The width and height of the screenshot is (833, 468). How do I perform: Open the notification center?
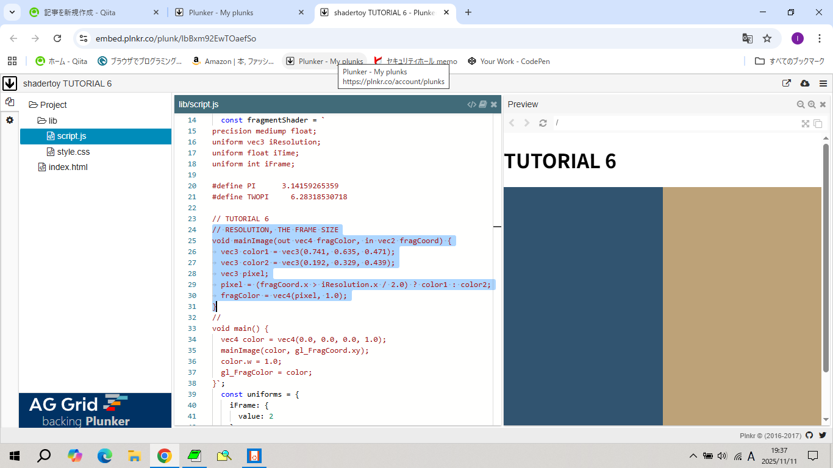point(813,456)
